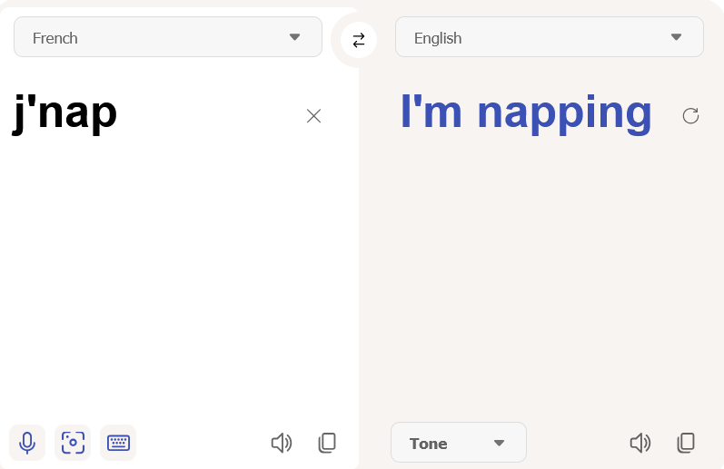Image resolution: width=724 pixels, height=469 pixels.
Task: Listen to the French source text
Action: click(282, 443)
